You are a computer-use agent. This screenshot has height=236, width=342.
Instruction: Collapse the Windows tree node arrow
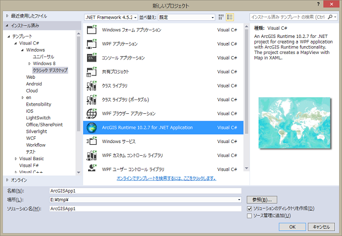point(23,50)
